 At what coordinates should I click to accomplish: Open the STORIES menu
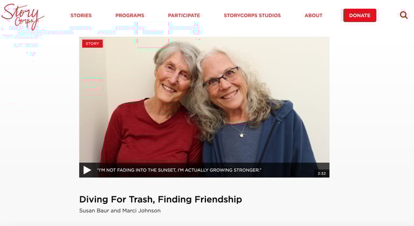click(x=81, y=15)
